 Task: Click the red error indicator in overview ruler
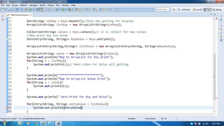[x=216, y=19]
